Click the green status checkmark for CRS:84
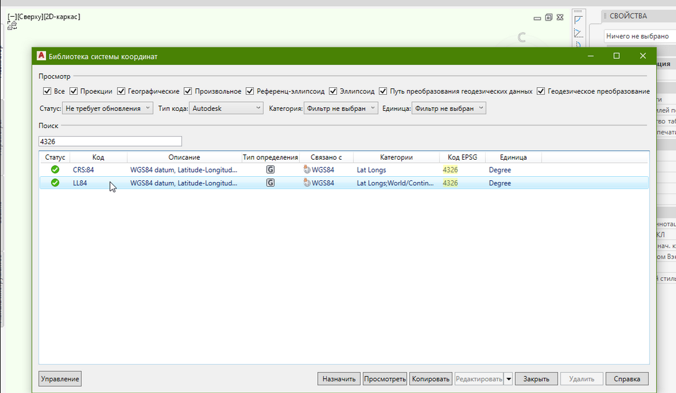676x393 pixels. 55,170
